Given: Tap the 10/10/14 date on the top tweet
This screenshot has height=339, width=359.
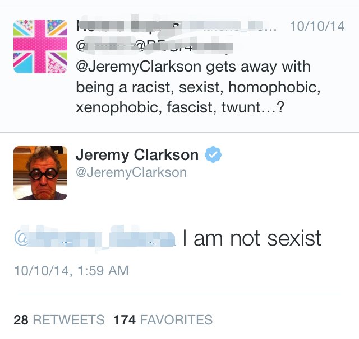Looking at the screenshot, I should 317,26.
